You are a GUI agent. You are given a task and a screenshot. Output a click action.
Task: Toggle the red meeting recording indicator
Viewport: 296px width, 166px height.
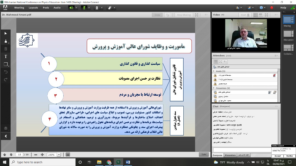click(x=272, y=8)
